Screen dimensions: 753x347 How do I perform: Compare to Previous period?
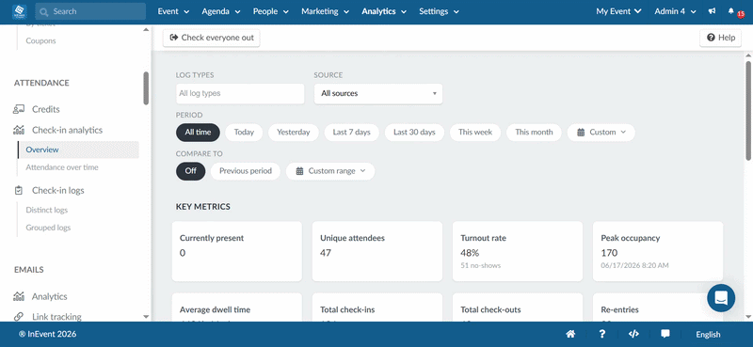(246, 171)
